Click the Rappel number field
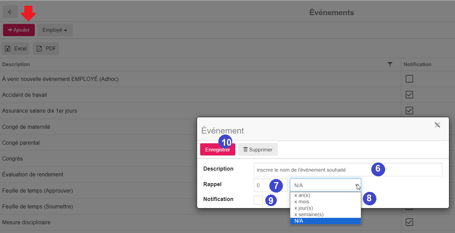The image size is (455, 233). point(271,185)
